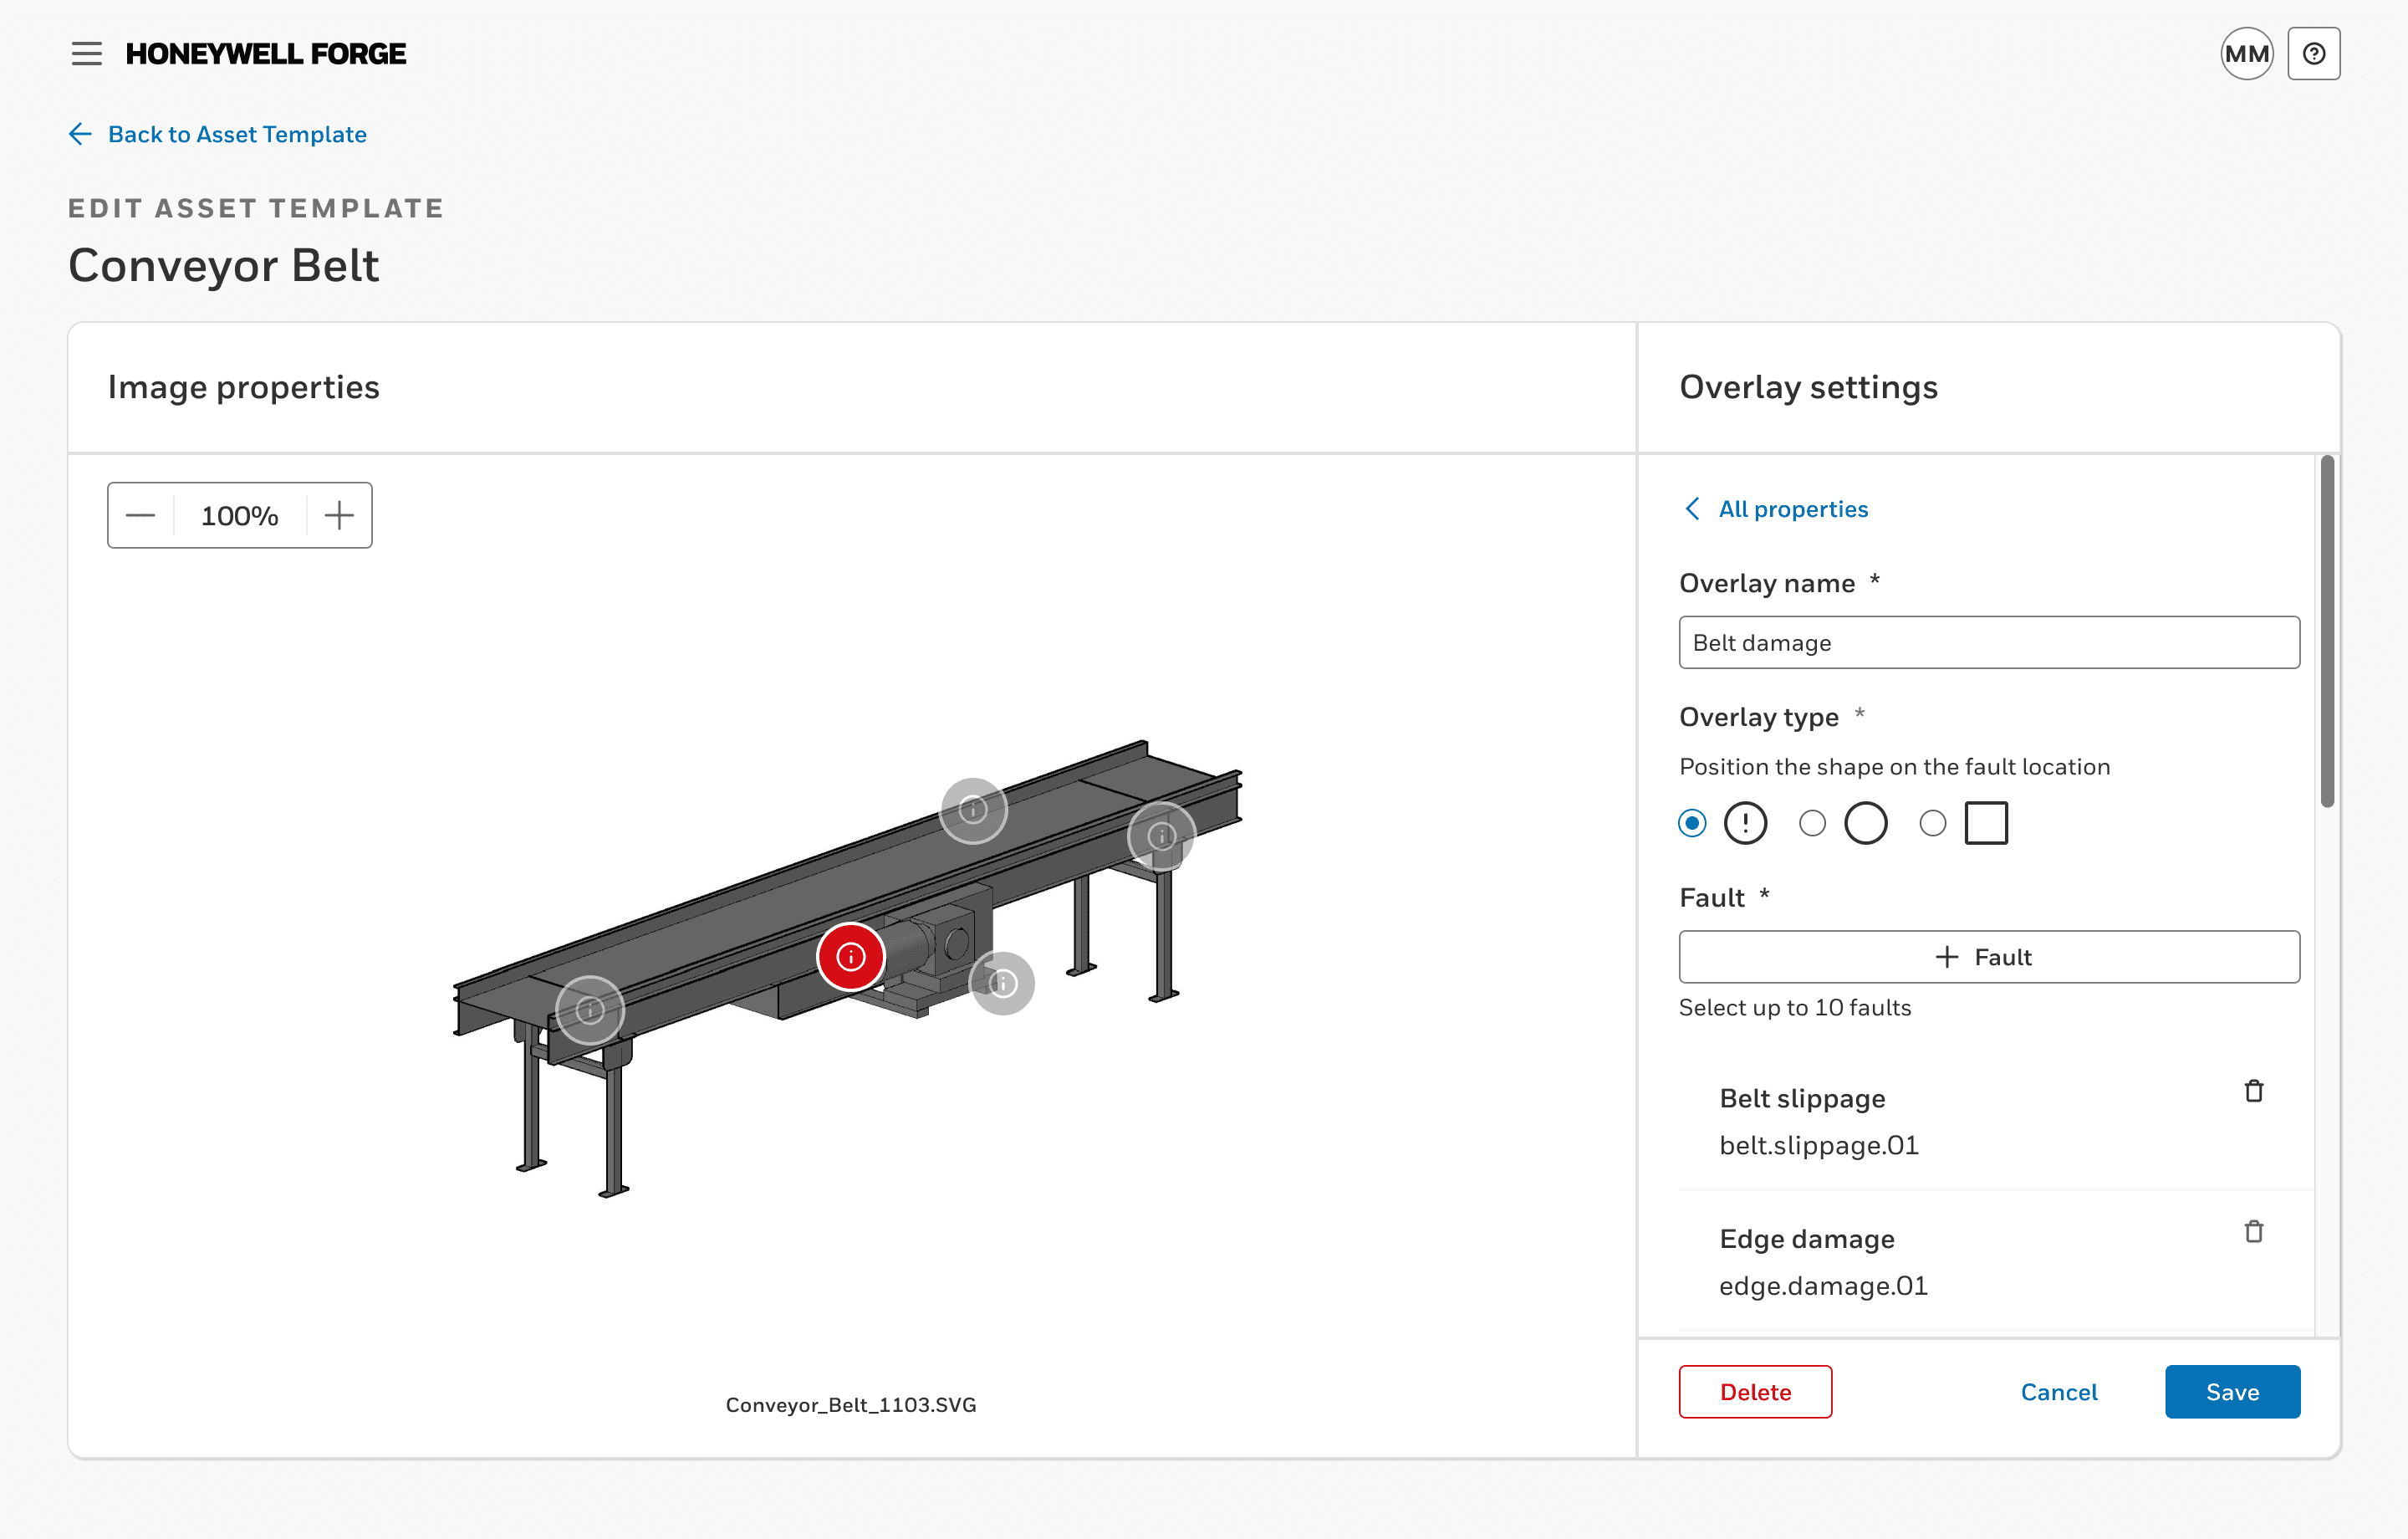Click Cancel to discard overlay changes
The width and height of the screenshot is (2408, 1539).
[2059, 1392]
